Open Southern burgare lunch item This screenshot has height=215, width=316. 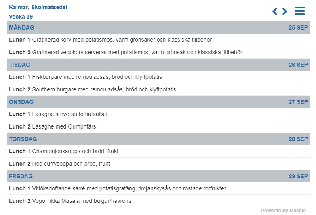[x=93, y=89]
